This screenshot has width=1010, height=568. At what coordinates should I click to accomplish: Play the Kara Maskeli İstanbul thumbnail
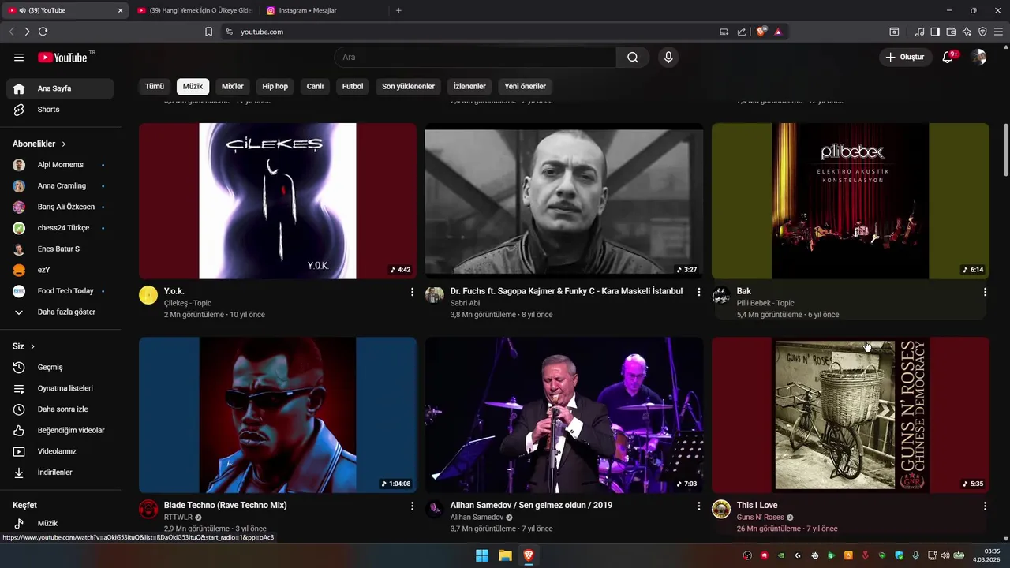pos(564,201)
